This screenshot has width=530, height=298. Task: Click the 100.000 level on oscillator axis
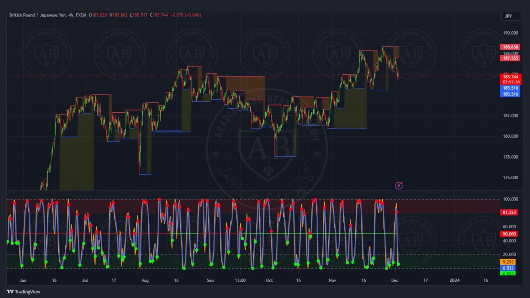pyautogui.click(x=510, y=199)
